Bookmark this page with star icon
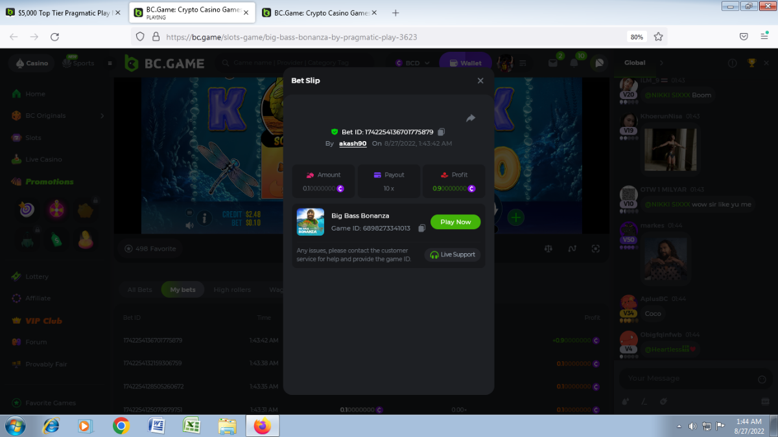Screen dimensions: 778x437 (x=658, y=37)
